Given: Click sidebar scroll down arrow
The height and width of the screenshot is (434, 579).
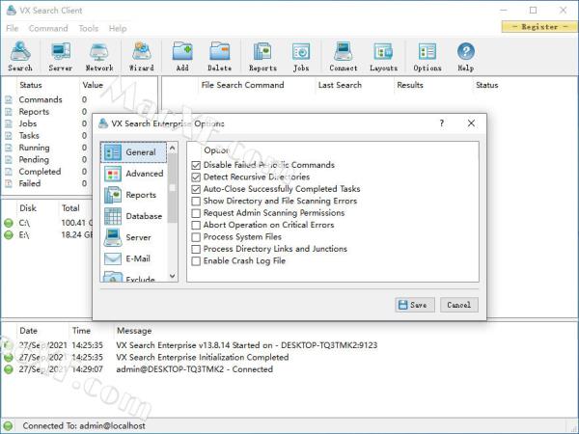Looking at the screenshot, I should click(x=172, y=276).
